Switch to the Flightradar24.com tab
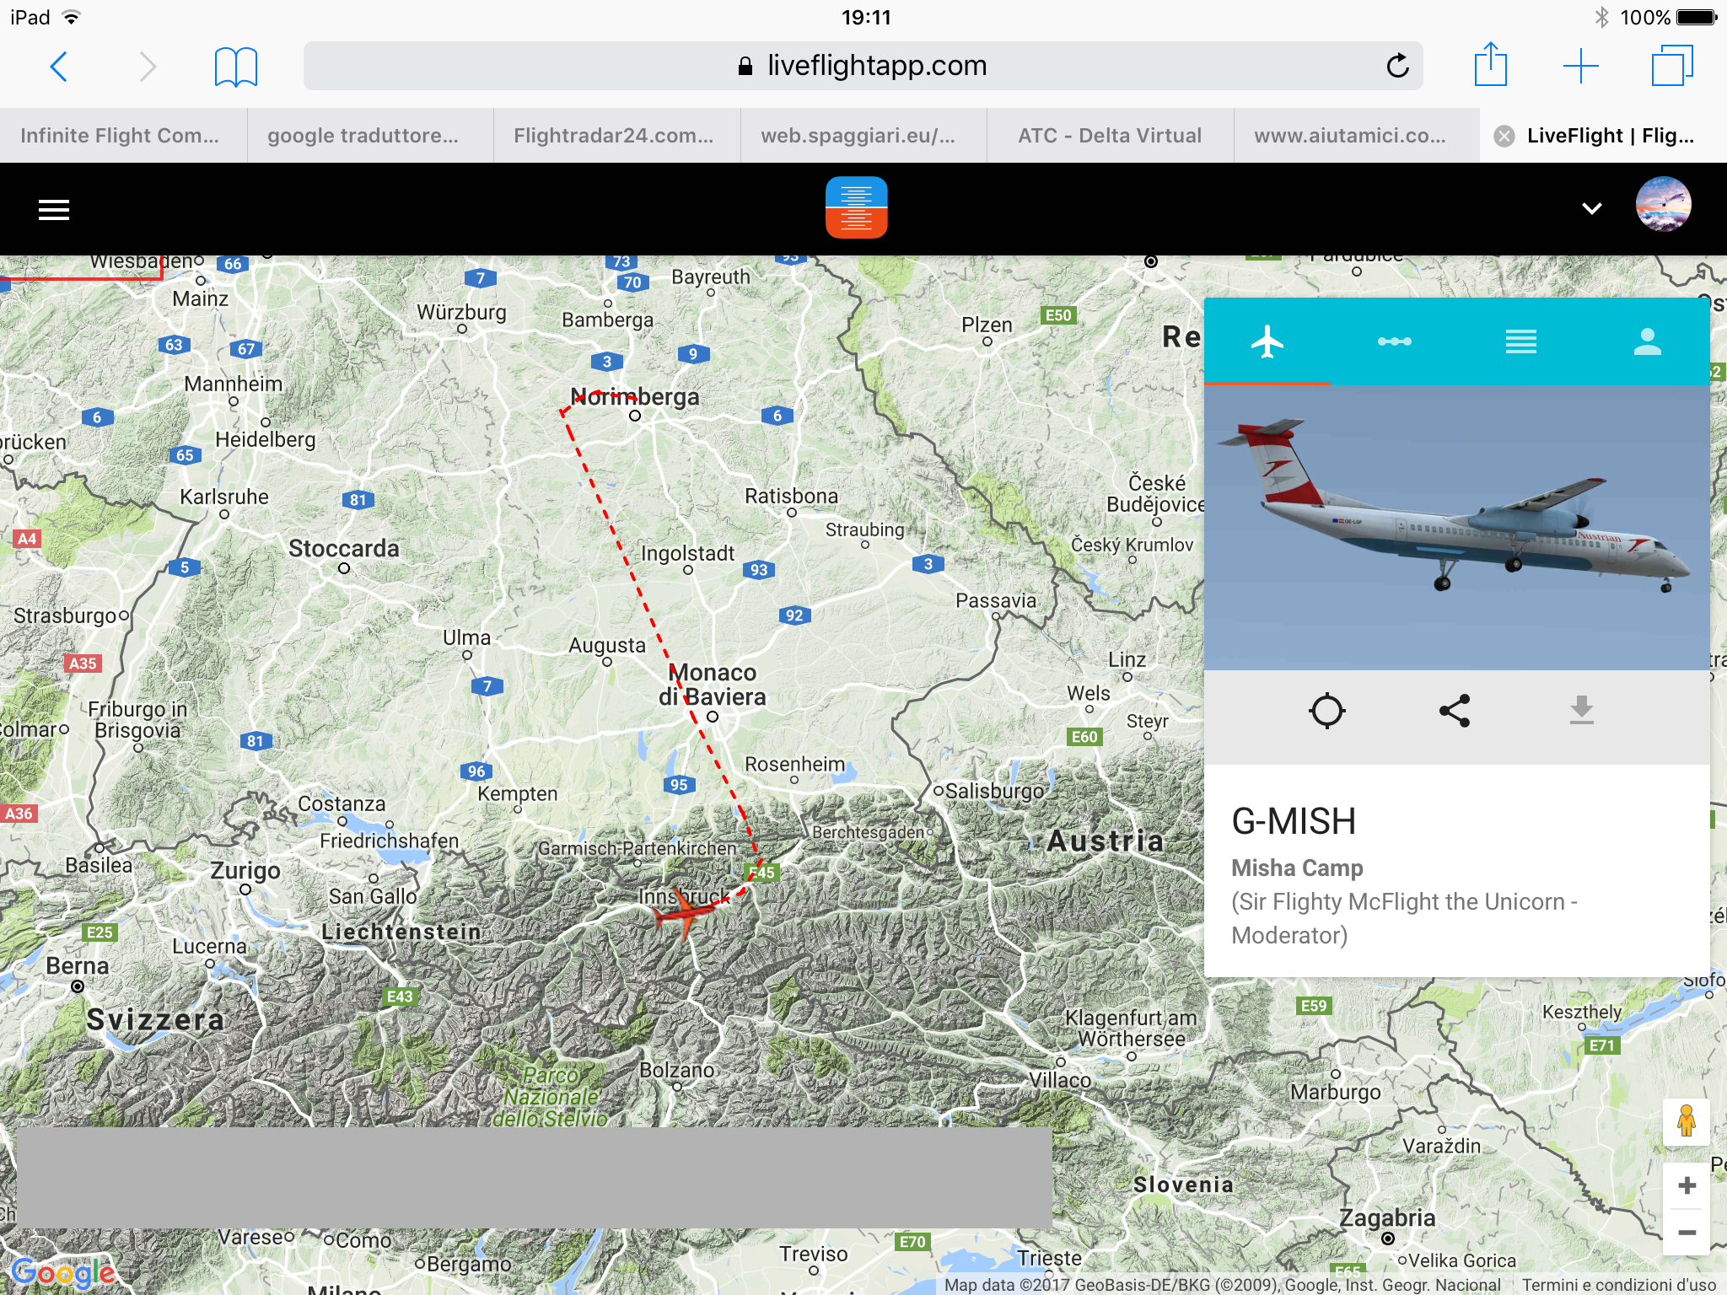Image resolution: width=1727 pixels, height=1295 pixels. tap(613, 136)
